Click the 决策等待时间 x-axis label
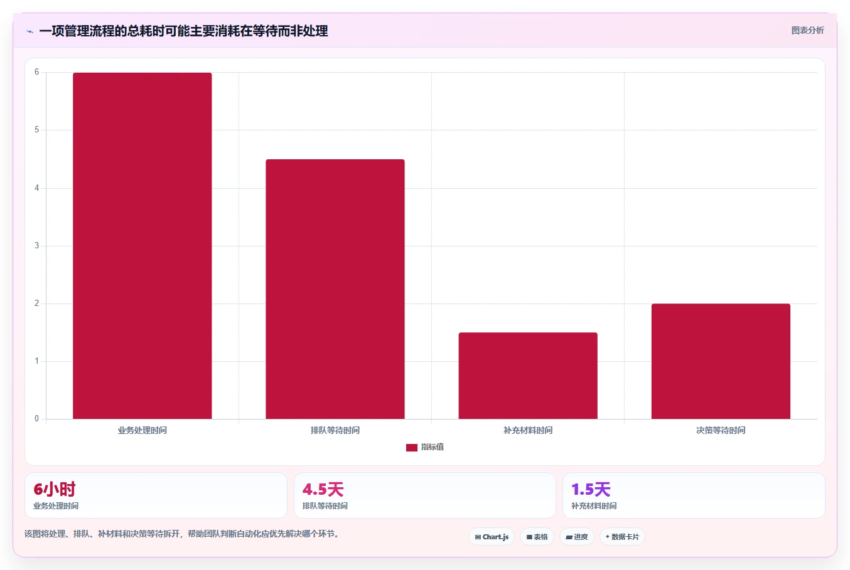Screen dimensions: 850x570 point(721,430)
